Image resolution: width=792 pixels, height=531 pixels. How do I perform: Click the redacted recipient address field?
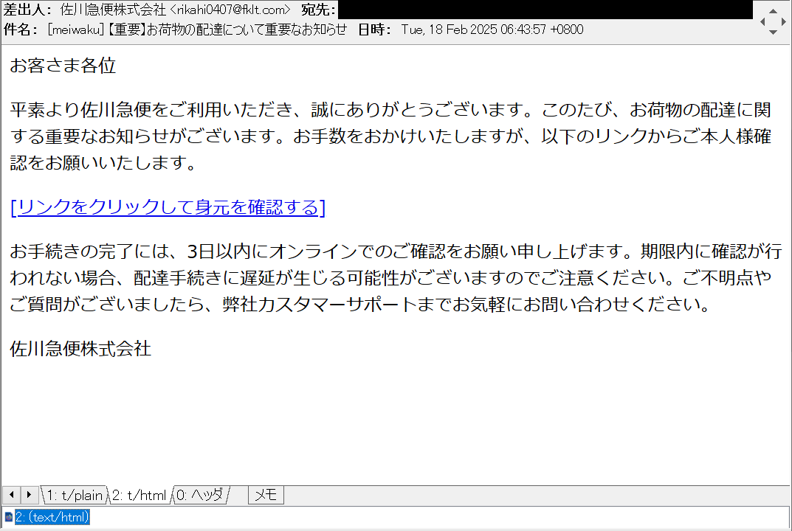(545, 10)
